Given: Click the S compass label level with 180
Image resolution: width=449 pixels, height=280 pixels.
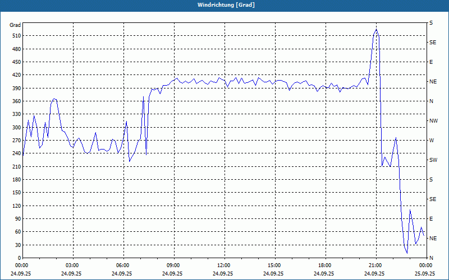Looking at the screenshot, I should pos(431,180).
